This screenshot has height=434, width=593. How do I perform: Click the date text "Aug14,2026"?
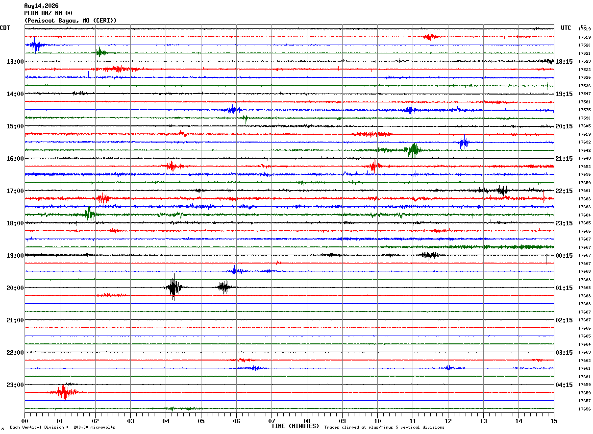[41, 6]
